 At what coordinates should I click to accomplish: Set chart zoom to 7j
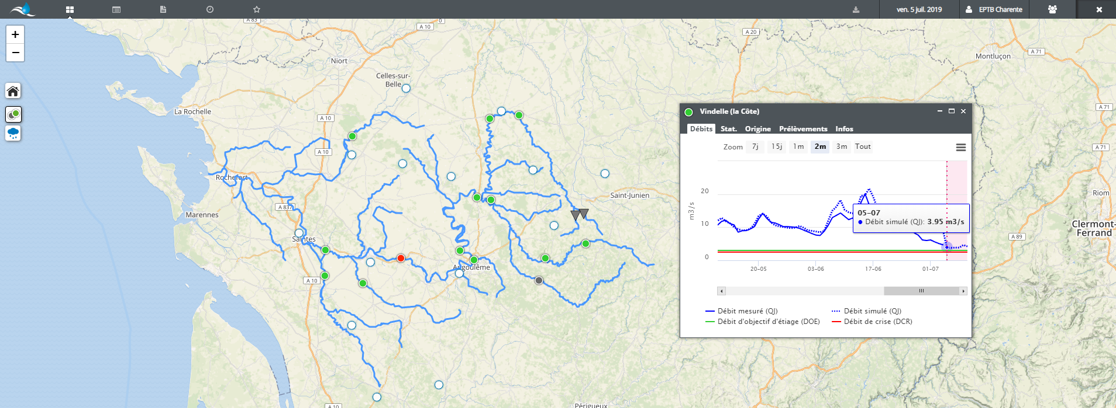pyautogui.click(x=755, y=147)
